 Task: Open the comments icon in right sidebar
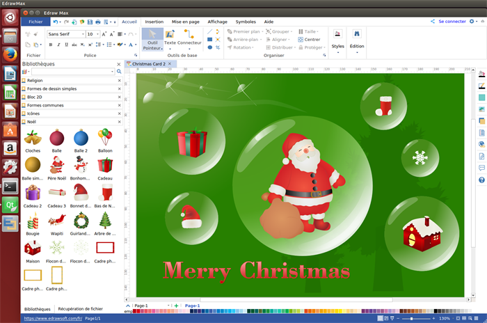[481, 168]
